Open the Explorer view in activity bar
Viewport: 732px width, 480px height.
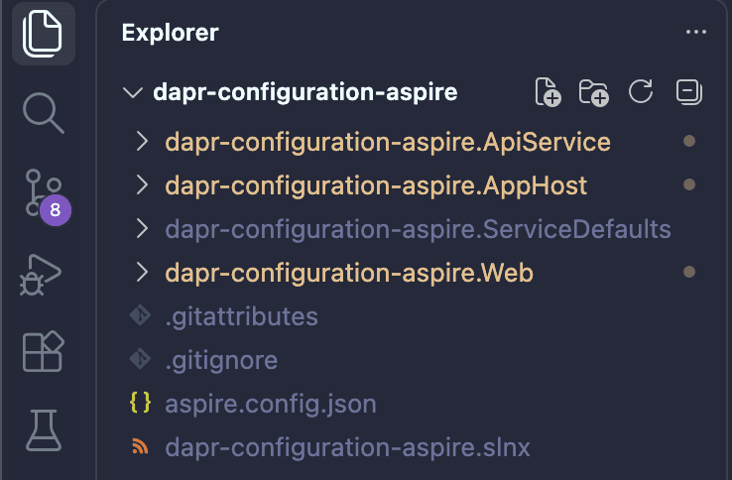tap(43, 34)
